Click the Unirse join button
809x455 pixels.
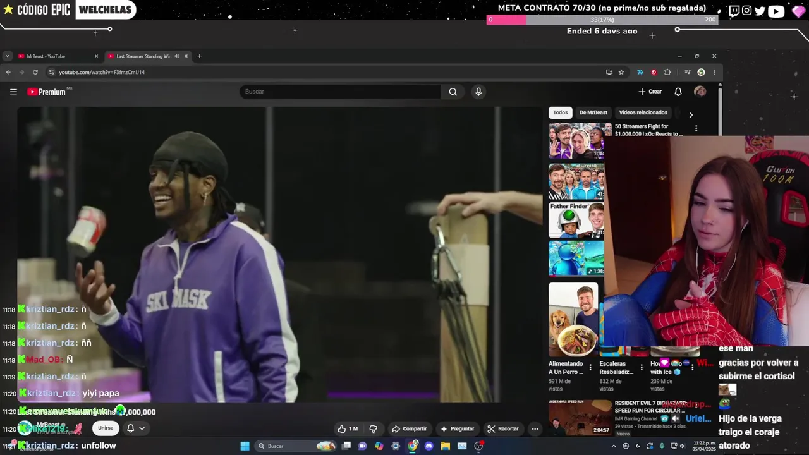(x=106, y=428)
